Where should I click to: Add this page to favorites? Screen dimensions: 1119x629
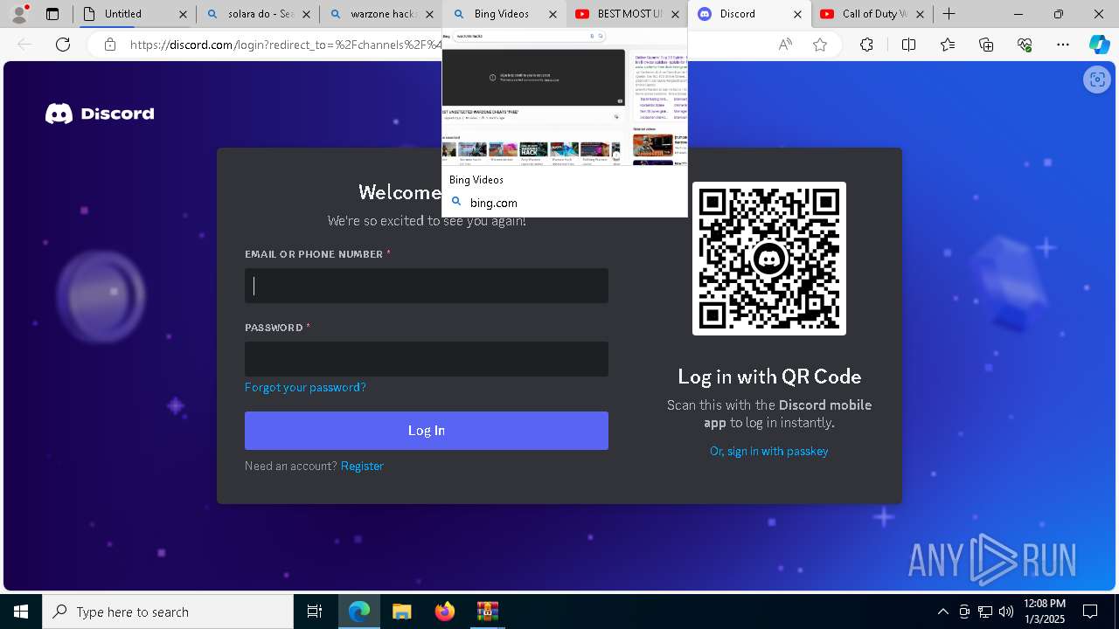coord(820,45)
